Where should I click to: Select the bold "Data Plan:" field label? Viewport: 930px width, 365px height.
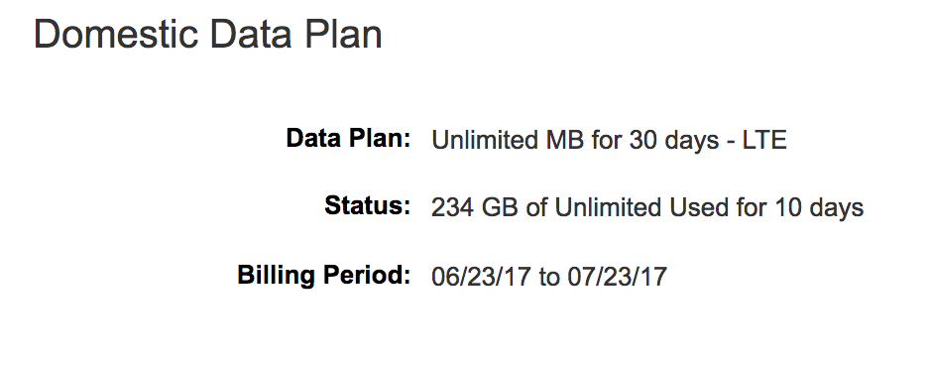pyautogui.click(x=348, y=139)
